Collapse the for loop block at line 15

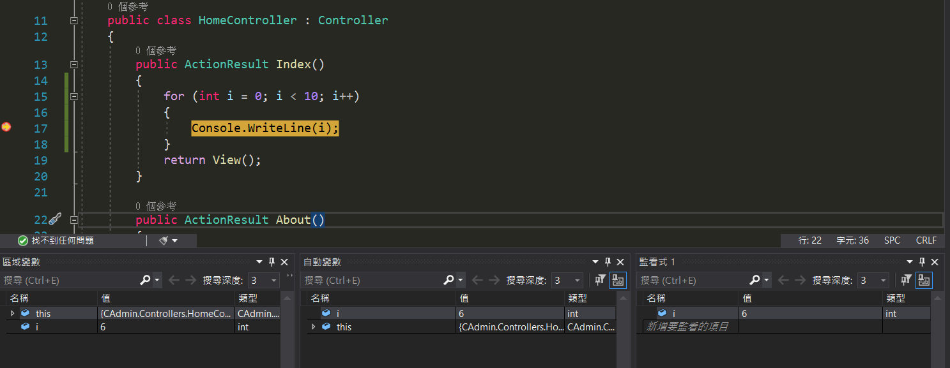click(x=74, y=96)
